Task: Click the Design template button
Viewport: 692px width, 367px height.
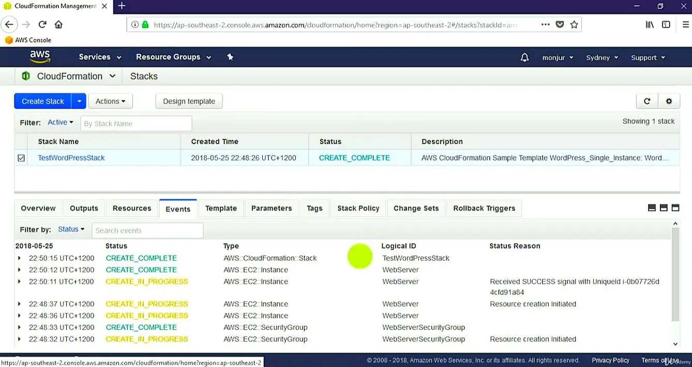Action: click(x=189, y=101)
